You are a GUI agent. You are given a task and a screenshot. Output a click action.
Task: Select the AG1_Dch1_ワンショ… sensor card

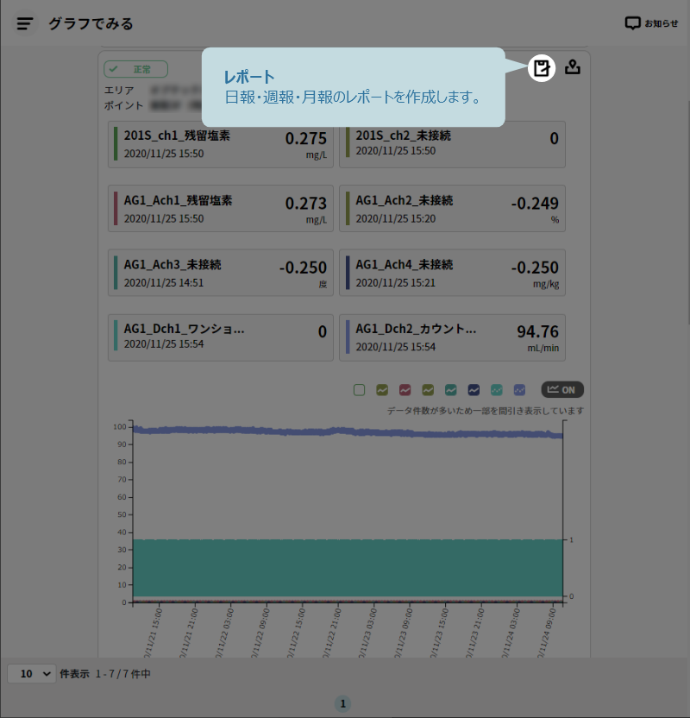(x=221, y=337)
